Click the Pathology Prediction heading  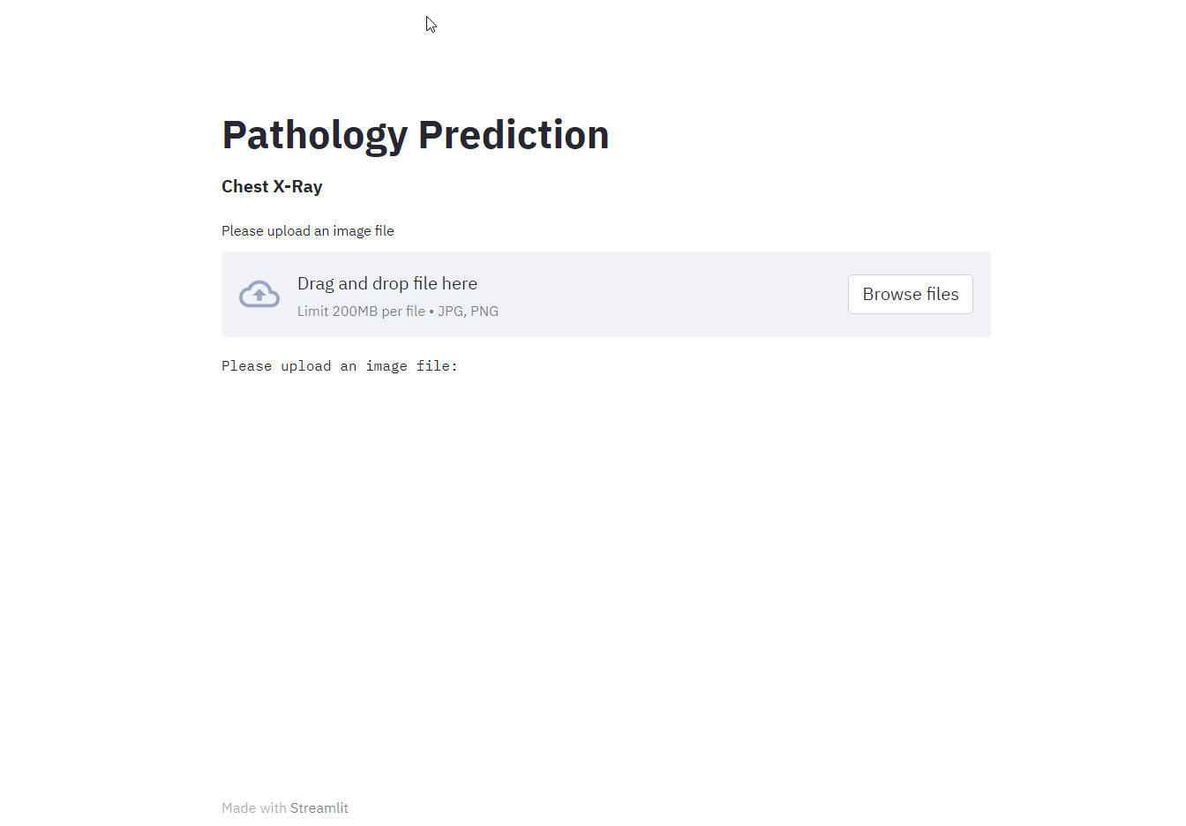415,134
